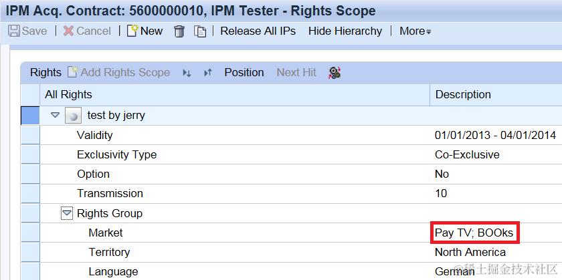
Task: Click the trash can delete icon
Action: point(179,31)
